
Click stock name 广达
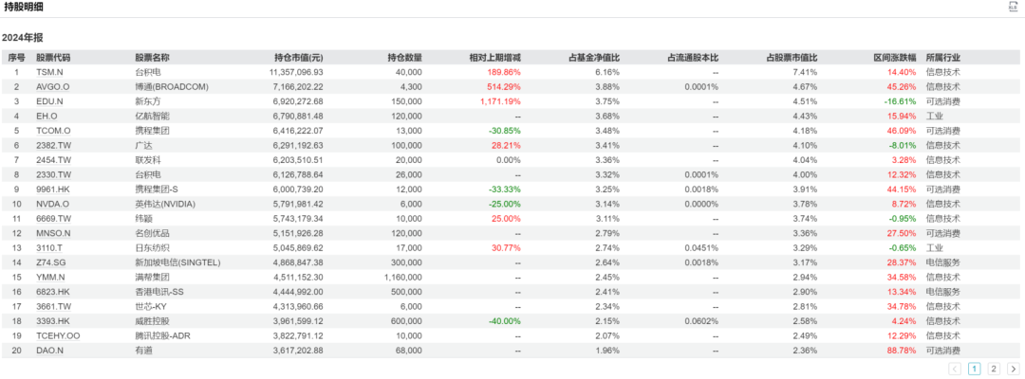(143, 146)
